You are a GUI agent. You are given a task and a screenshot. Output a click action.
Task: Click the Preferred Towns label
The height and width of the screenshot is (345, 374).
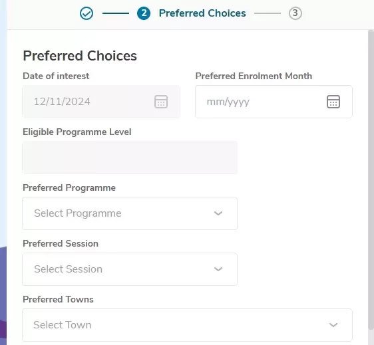tap(58, 300)
